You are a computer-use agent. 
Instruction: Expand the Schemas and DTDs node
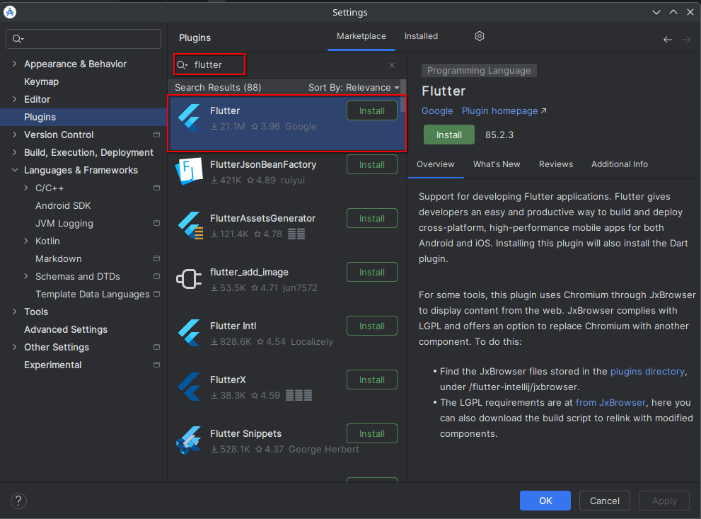[26, 277]
